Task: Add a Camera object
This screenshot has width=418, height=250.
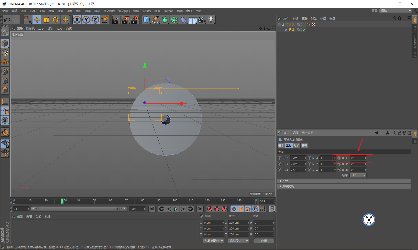Action: [x=202, y=20]
